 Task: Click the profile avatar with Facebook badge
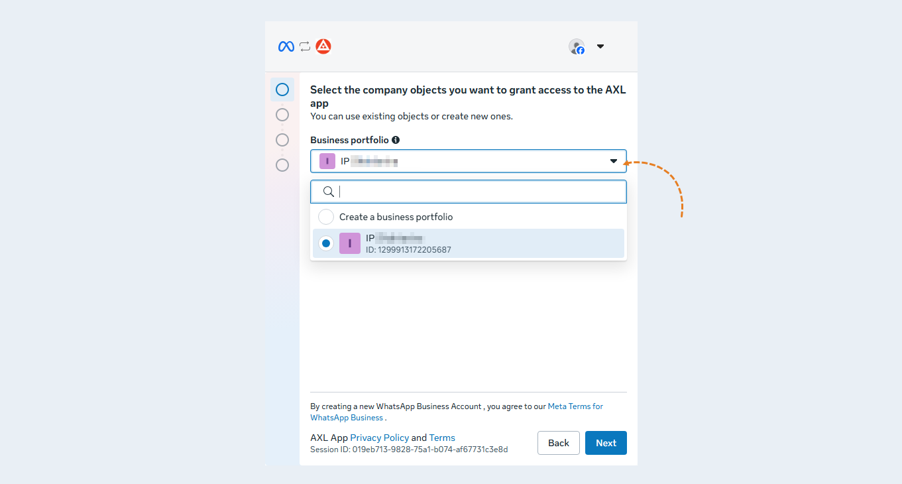[x=577, y=46]
